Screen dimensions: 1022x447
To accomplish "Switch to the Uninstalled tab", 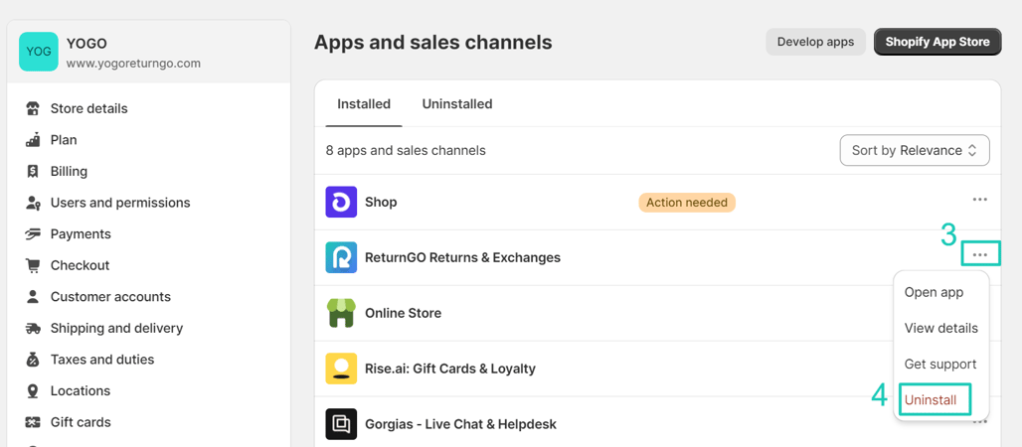I will [x=456, y=104].
